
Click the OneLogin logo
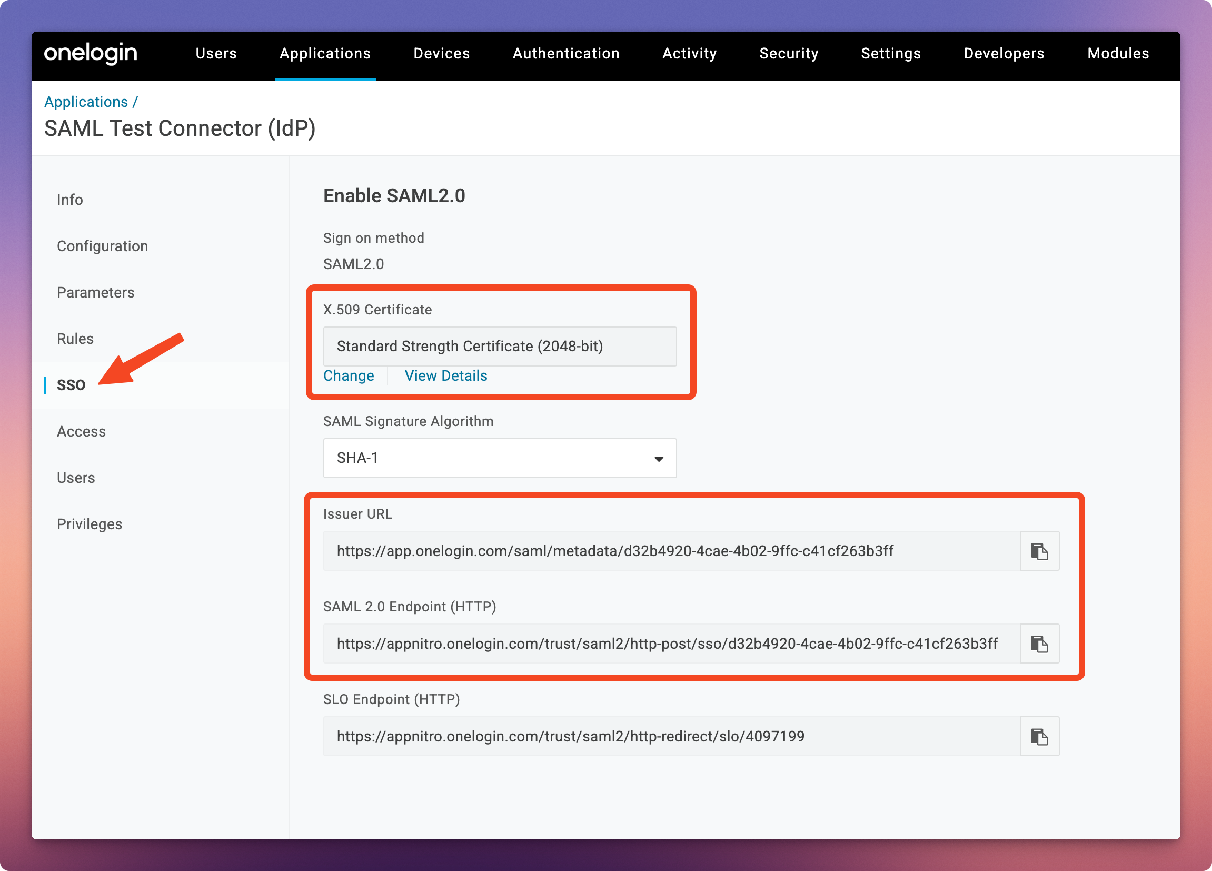91,53
